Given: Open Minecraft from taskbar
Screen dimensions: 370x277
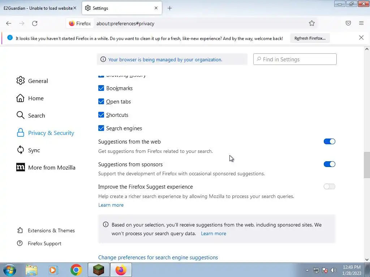Looking at the screenshot, I should click(x=99, y=270).
